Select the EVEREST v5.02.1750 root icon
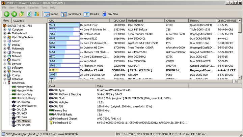The width and height of the screenshot is (243, 137). click(x=4, y=26)
